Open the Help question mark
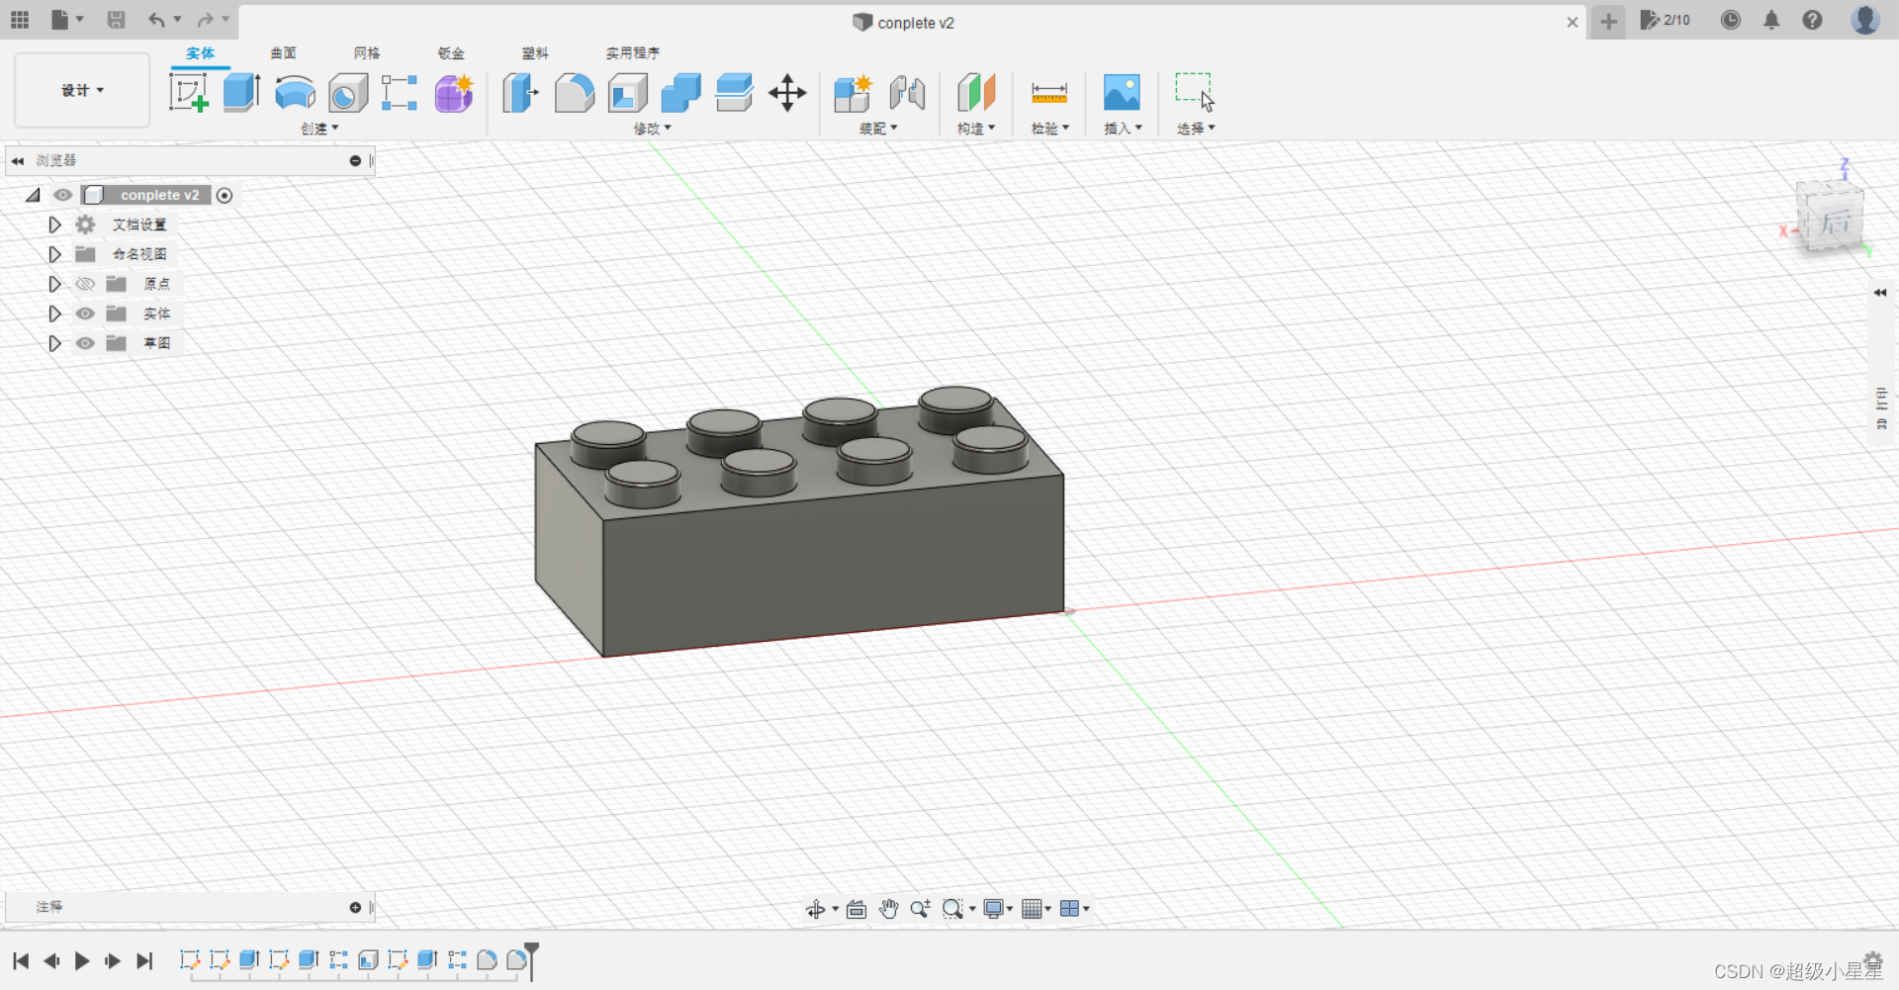The height and width of the screenshot is (990, 1899). (1812, 20)
